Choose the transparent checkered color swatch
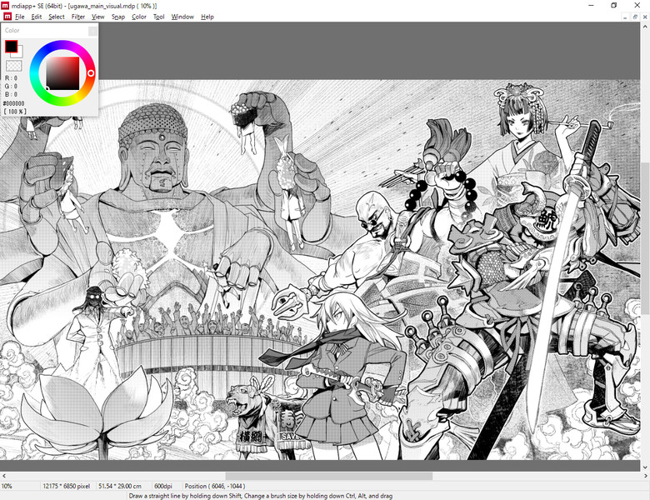The width and height of the screenshot is (650, 500). coord(13,66)
